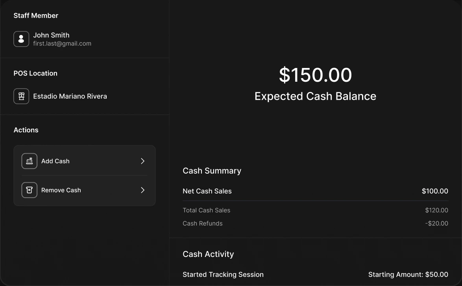Select the Remove Cash action
Screen dimensions: 462x286
85,190
